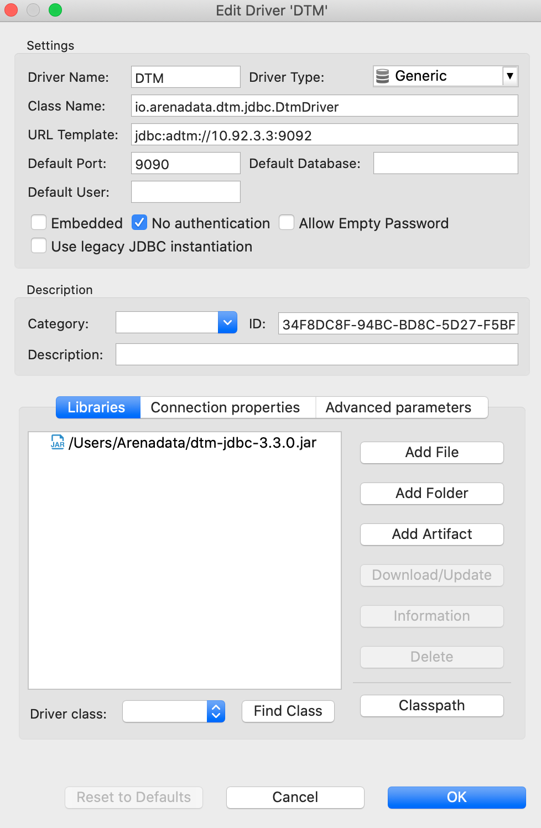This screenshot has height=828, width=541.
Task: Confirm the dialog with OK
Action: [456, 798]
